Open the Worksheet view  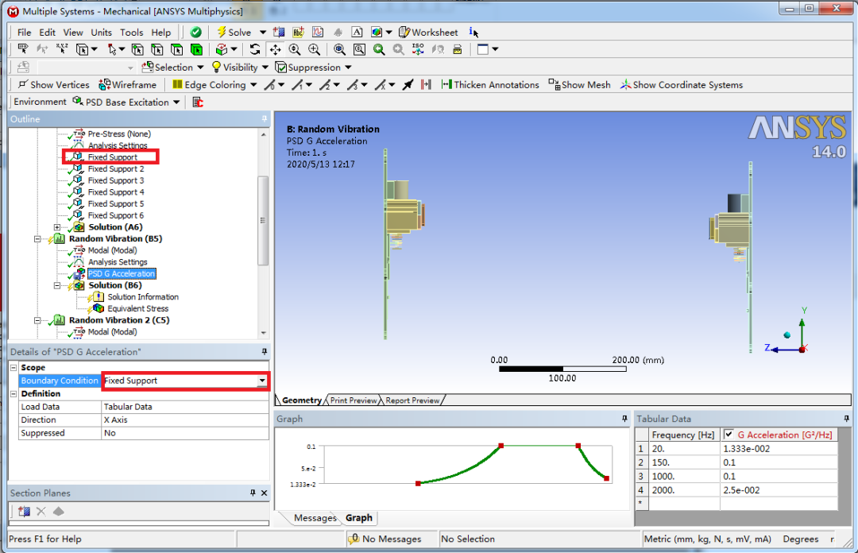pyautogui.click(x=428, y=33)
